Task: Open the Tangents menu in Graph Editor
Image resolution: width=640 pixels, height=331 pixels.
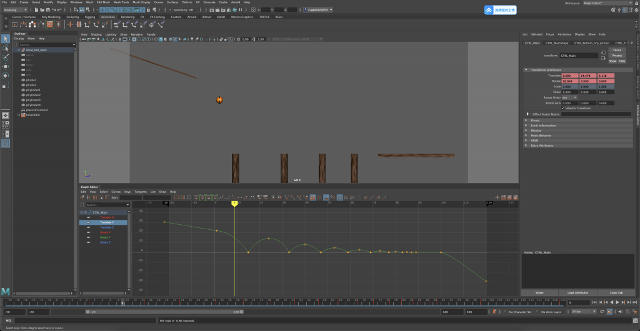Action: pos(139,191)
